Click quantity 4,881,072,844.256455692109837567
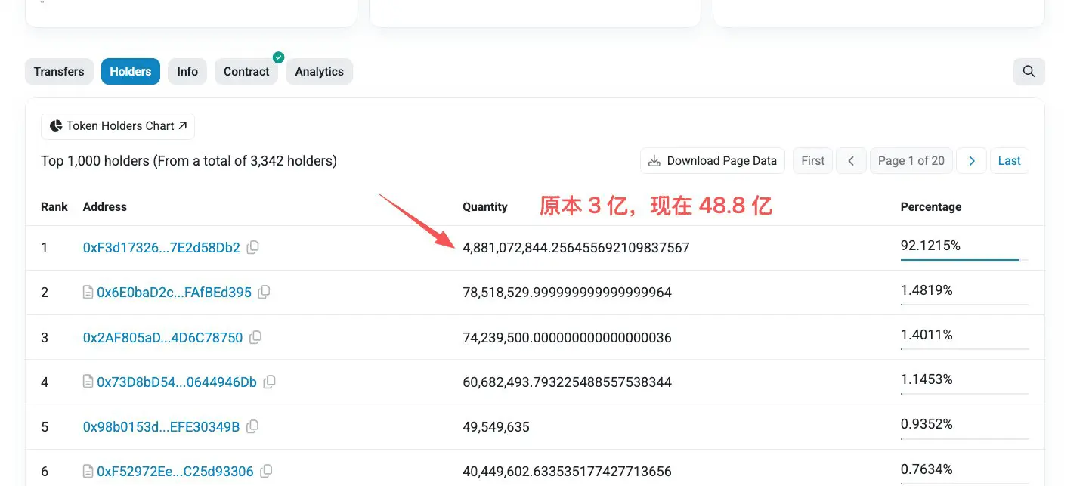The image size is (1089, 486). [x=576, y=247]
